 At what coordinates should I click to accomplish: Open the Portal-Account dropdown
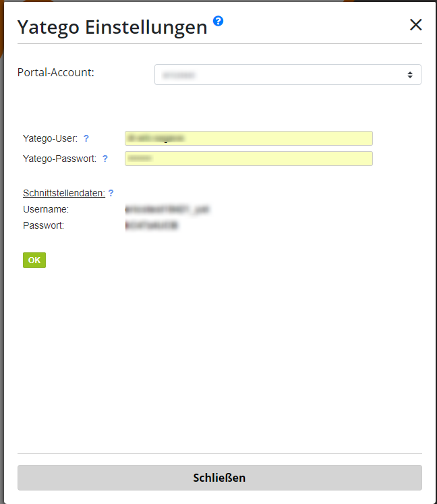point(287,75)
